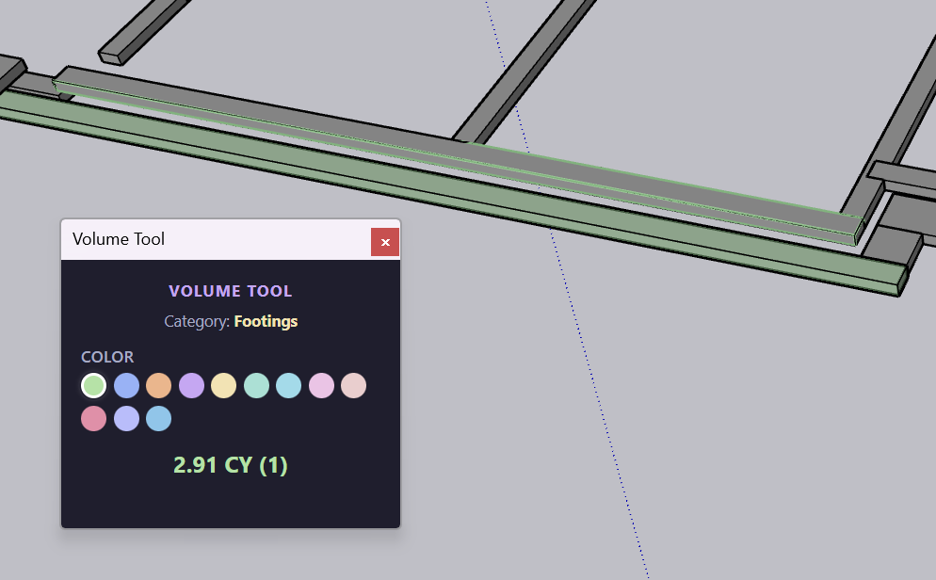936x580 pixels.
Task: Choose the yellow color swatch
Action: point(223,385)
